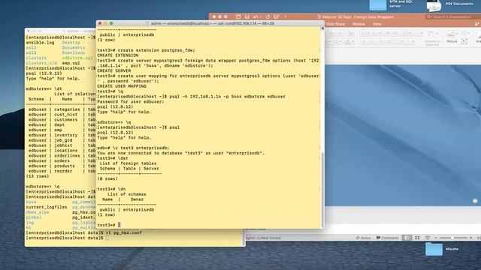Viewport: 481px width, 270px height.
Task: Select Normal view icon in status bar
Action: [x=407, y=238]
